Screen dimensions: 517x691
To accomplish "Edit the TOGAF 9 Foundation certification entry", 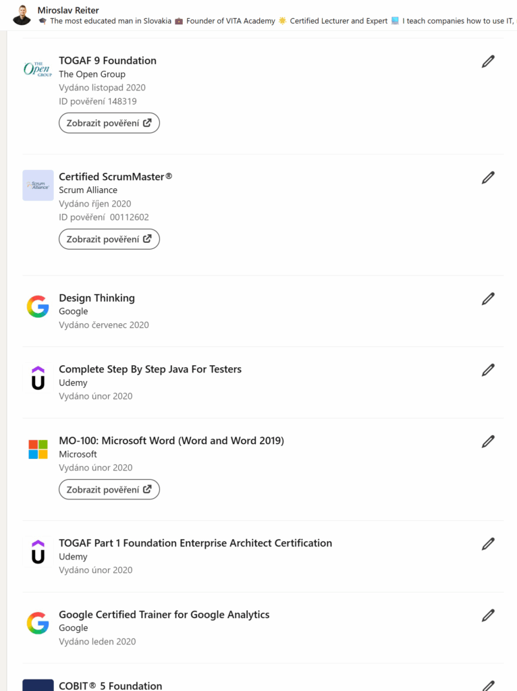I will pyautogui.click(x=488, y=61).
